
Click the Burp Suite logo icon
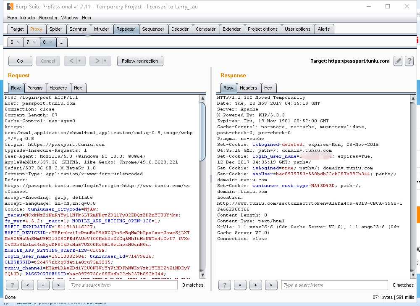click(x=10, y=6)
